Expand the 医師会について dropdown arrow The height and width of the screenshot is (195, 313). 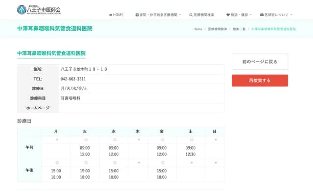(292, 15)
